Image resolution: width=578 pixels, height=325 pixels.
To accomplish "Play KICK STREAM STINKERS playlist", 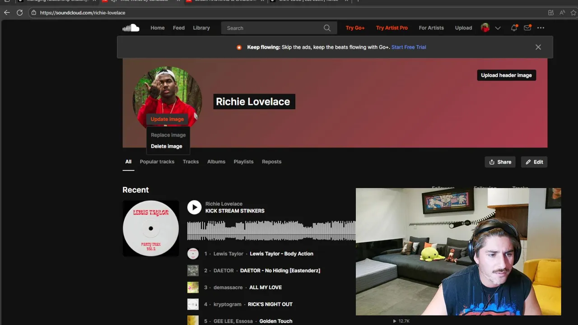I will [194, 207].
